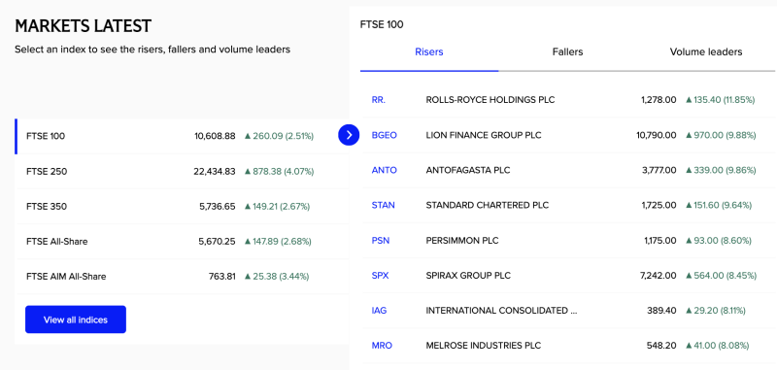Open the PSN ticker link
This screenshot has width=777, height=370.
(381, 241)
